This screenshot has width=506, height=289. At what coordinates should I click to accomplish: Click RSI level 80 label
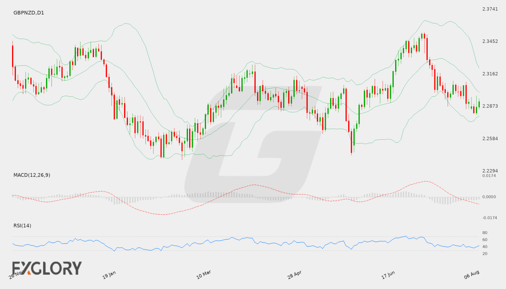(485, 233)
